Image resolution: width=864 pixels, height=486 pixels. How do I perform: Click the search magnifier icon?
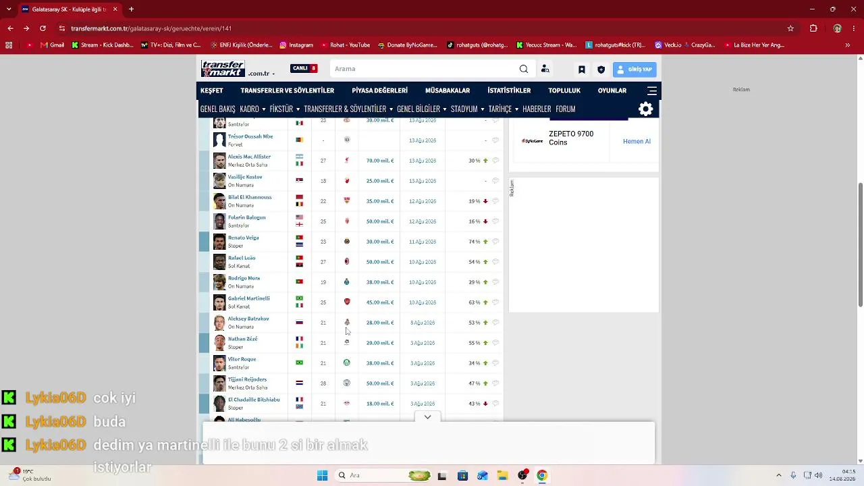pos(524,69)
